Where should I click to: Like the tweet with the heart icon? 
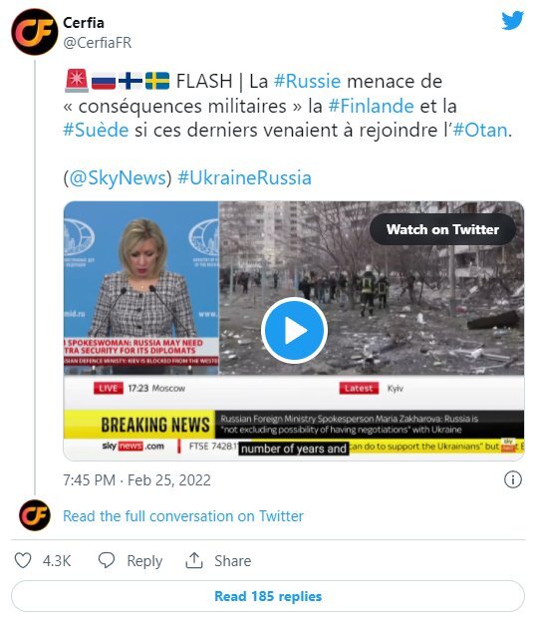tap(23, 560)
